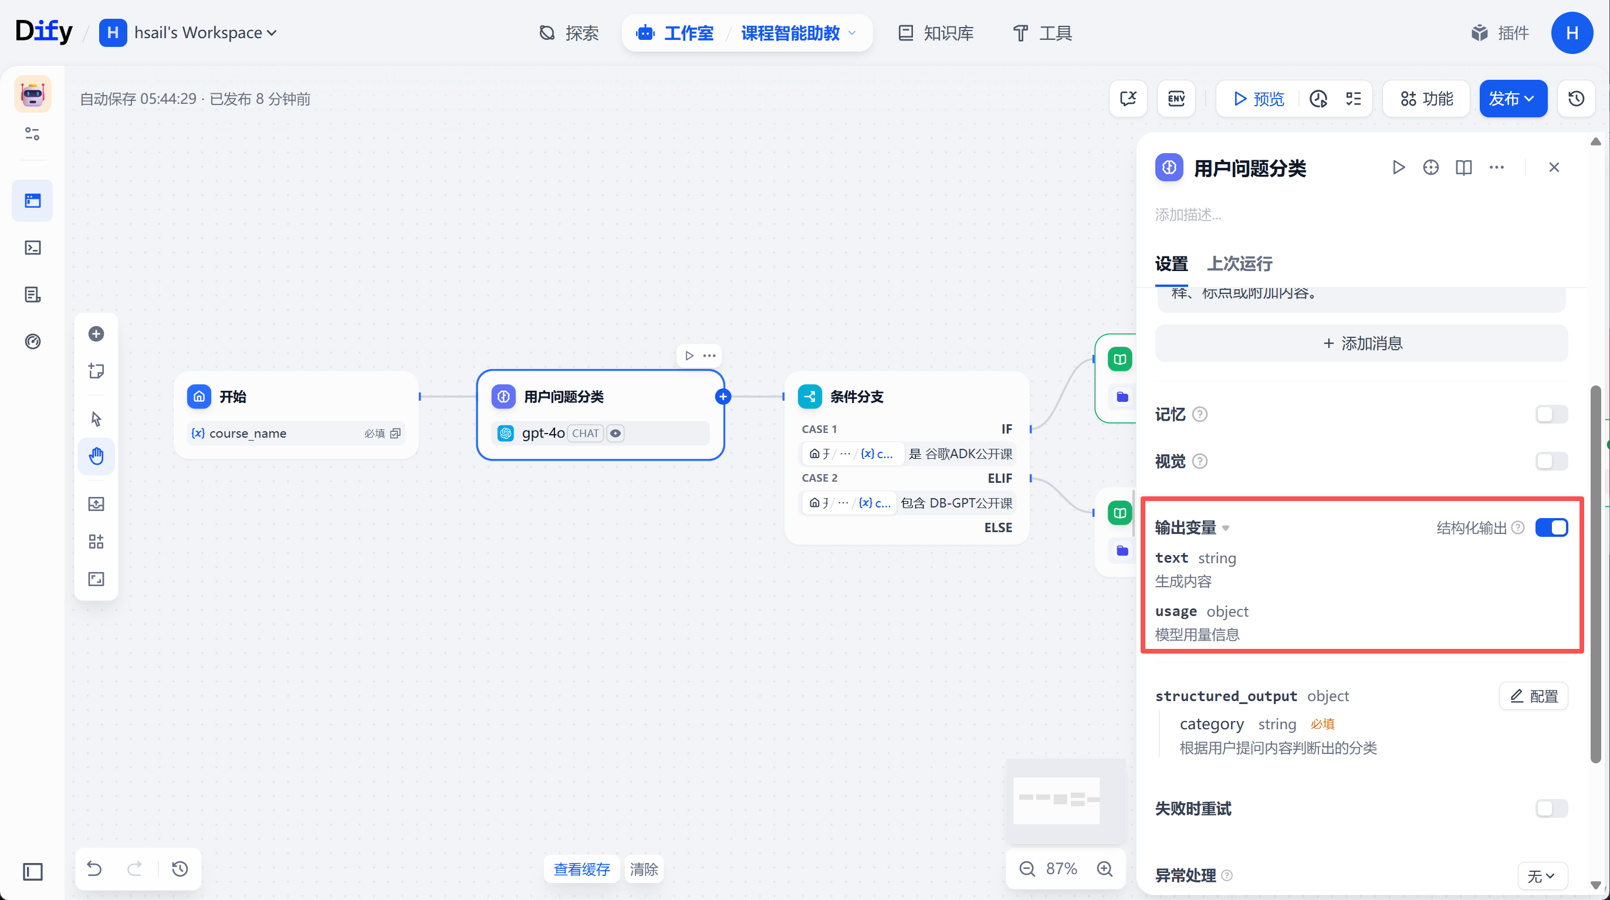This screenshot has height=900, width=1610.
Task: Open the logs and annotations icon
Action: pyautogui.click(x=32, y=295)
